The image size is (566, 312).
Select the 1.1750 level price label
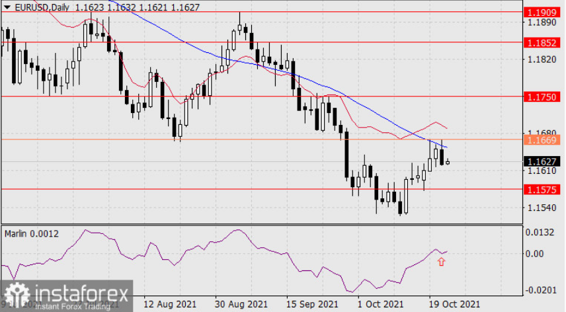[x=542, y=97]
